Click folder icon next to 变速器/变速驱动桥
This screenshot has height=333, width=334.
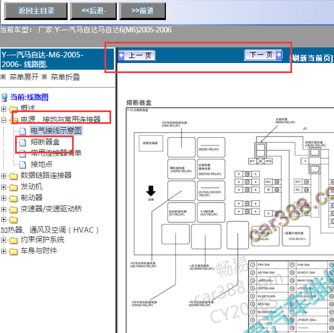pyautogui.click(x=13, y=210)
